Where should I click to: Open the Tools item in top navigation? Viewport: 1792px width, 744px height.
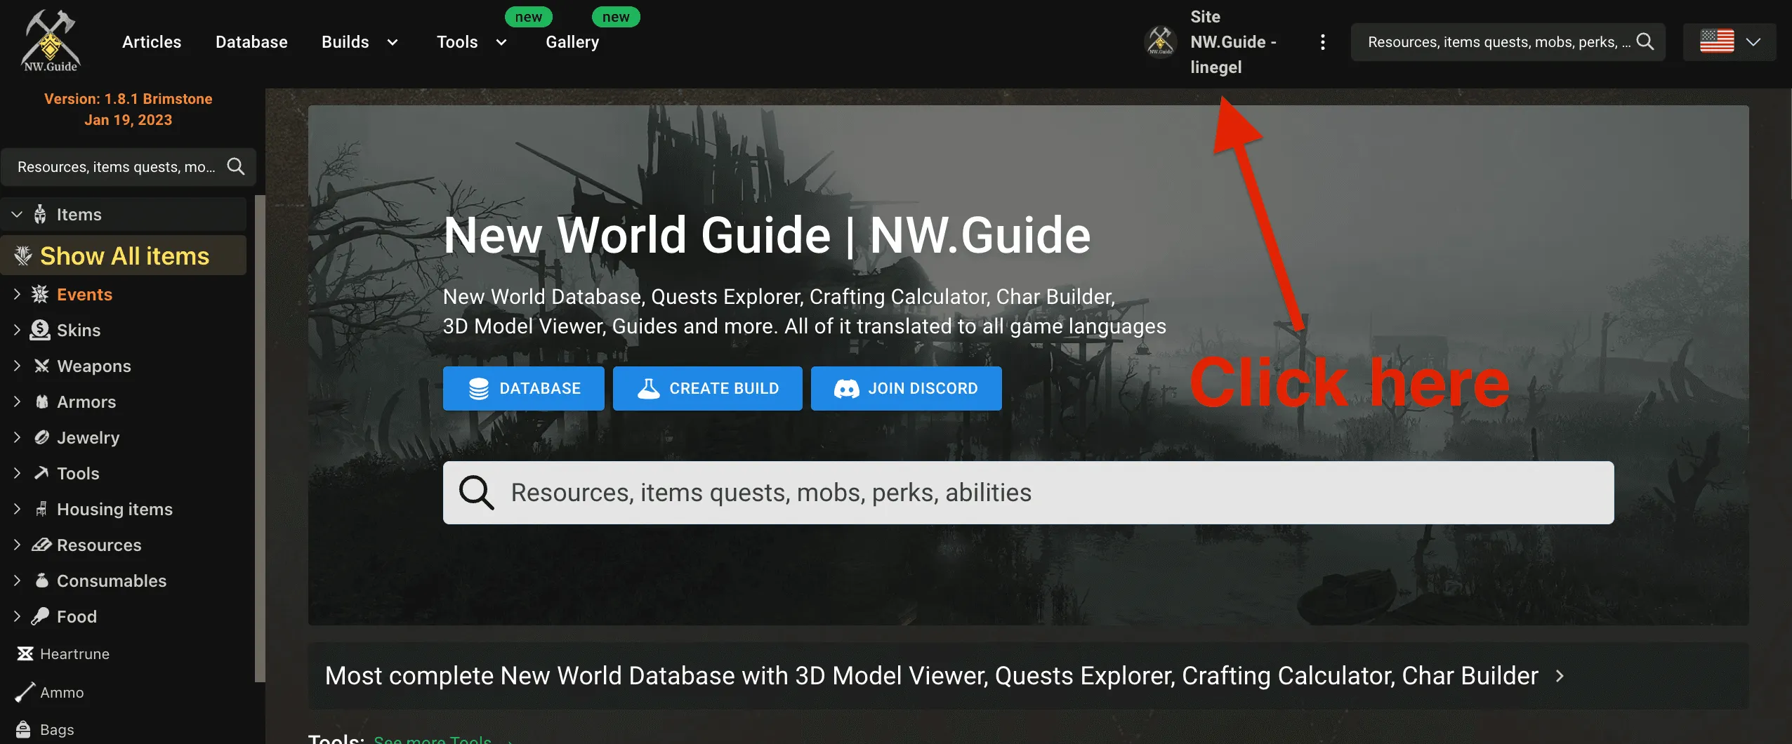pyautogui.click(x=457, y=42)
